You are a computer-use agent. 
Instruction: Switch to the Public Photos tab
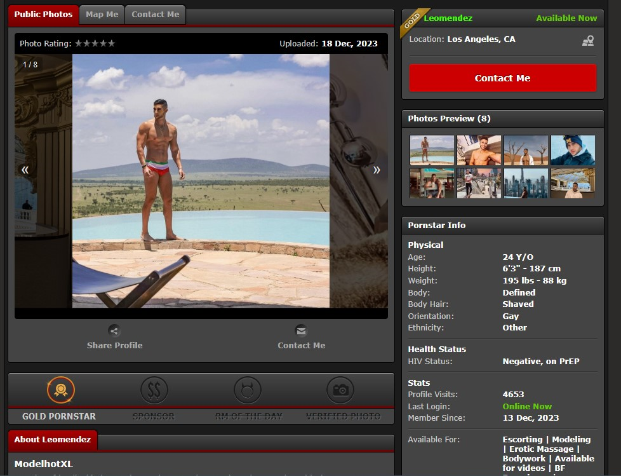coord(43,15)
